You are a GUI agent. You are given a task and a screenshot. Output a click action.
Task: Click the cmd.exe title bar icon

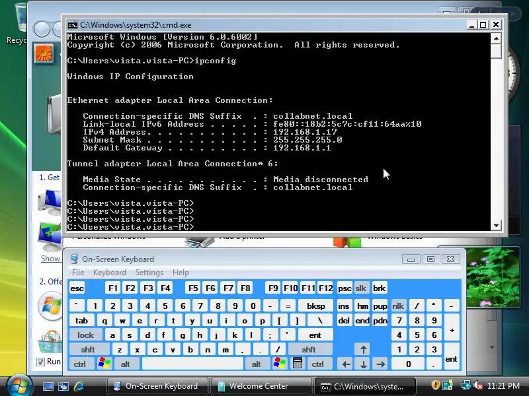tap(72, 25)
